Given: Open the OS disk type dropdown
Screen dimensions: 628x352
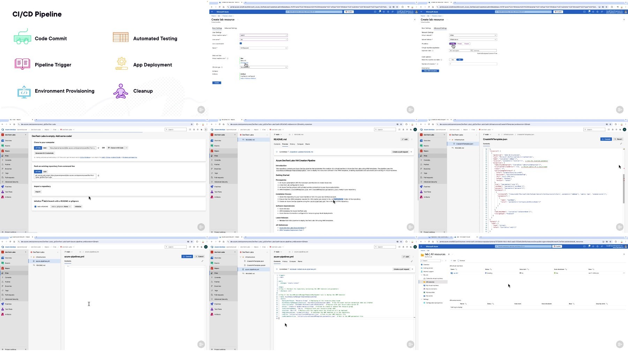Looking at the screenshot, I should coord(263,67).
